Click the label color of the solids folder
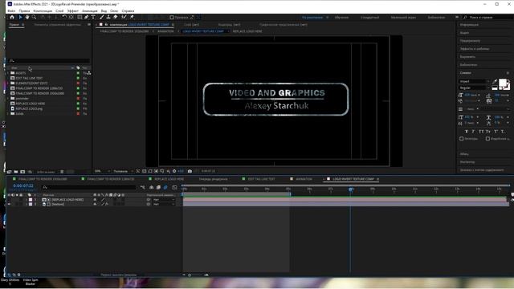The width and height of the screenshot is (514, 289). pos(78,114)
